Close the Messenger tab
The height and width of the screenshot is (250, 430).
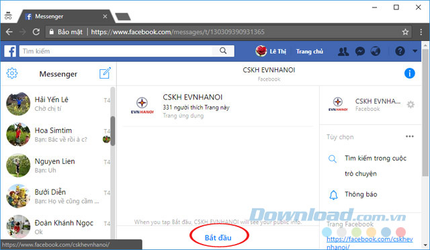point(105,17)
